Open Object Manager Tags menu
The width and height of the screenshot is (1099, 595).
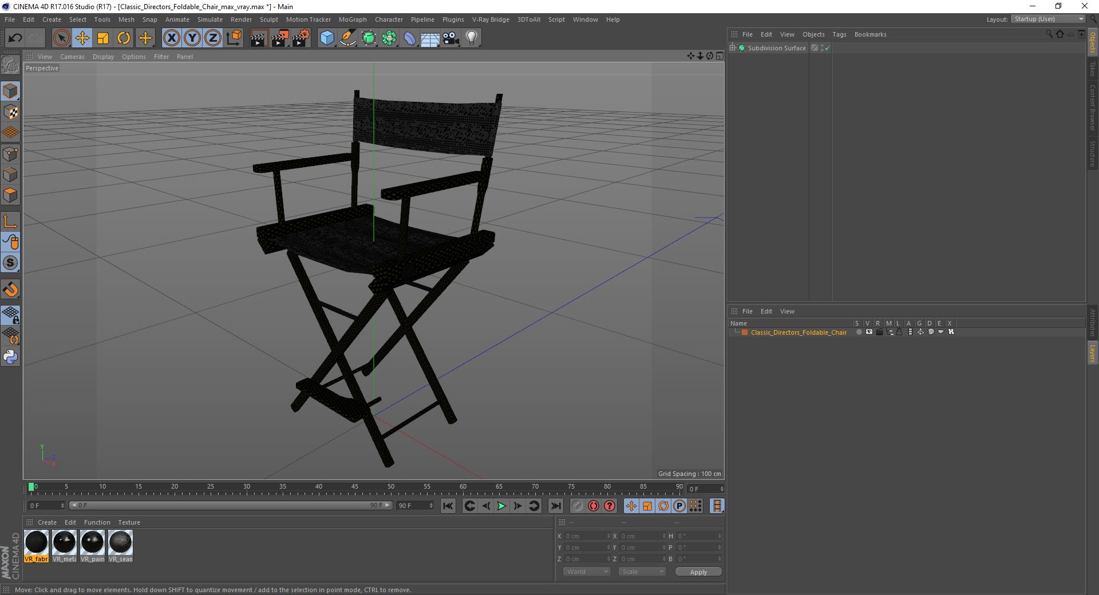pos(839,34)
